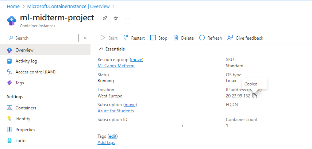This screenshot has width=312, height=149.
Task: Click the Properties bars icon
Action: coord(9,130)
